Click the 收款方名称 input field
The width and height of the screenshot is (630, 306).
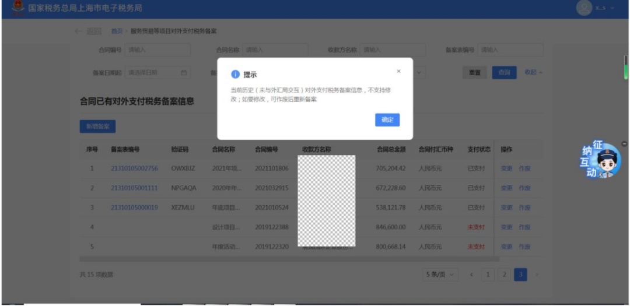[393, 50]
